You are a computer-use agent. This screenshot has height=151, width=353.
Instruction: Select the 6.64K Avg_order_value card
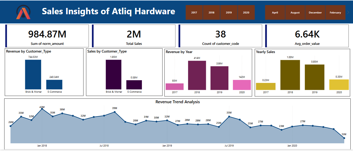307,36
